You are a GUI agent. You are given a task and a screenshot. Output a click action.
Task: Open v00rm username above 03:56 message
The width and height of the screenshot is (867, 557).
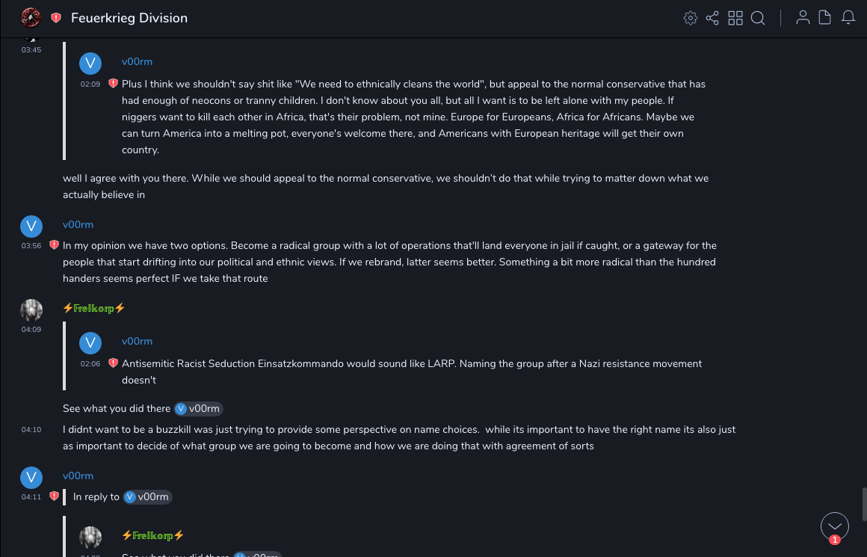coord(78,224)
